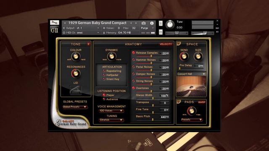Image resolution: width=269 pixels, height=151 pixels.
Task: Open snapshot view with the camera icon
Action: pyautogui.click(x=144, y=23)
